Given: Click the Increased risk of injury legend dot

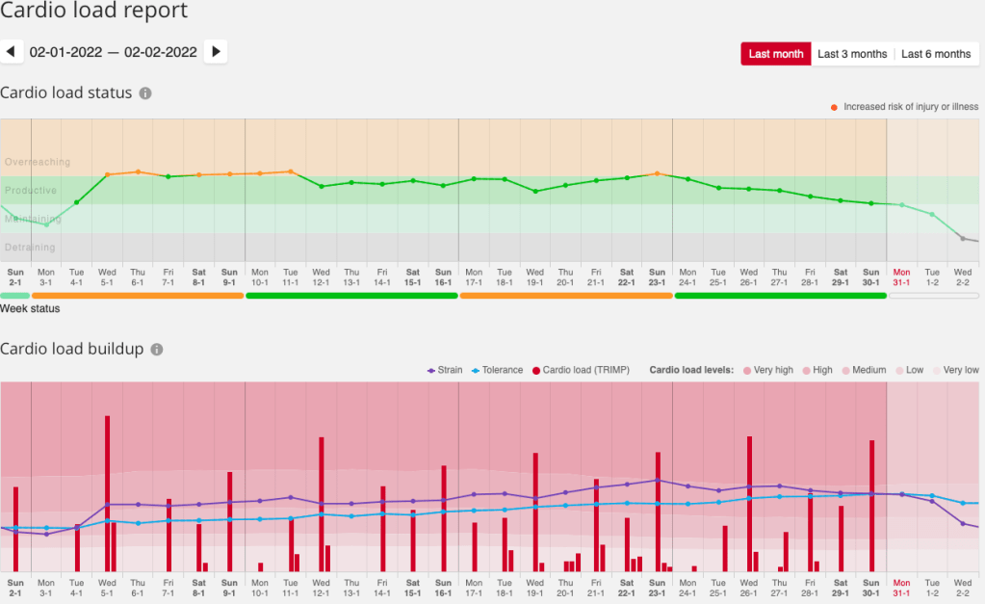Looking at the screenshot, I should 834,107.
